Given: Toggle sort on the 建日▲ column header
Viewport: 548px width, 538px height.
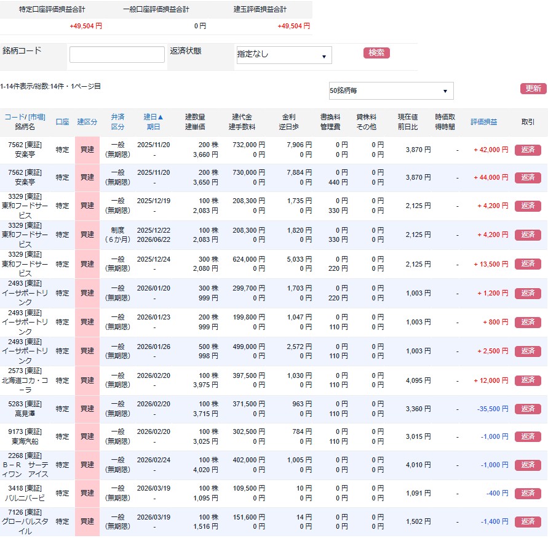Looking at the screenshot, I should point(153,117).
